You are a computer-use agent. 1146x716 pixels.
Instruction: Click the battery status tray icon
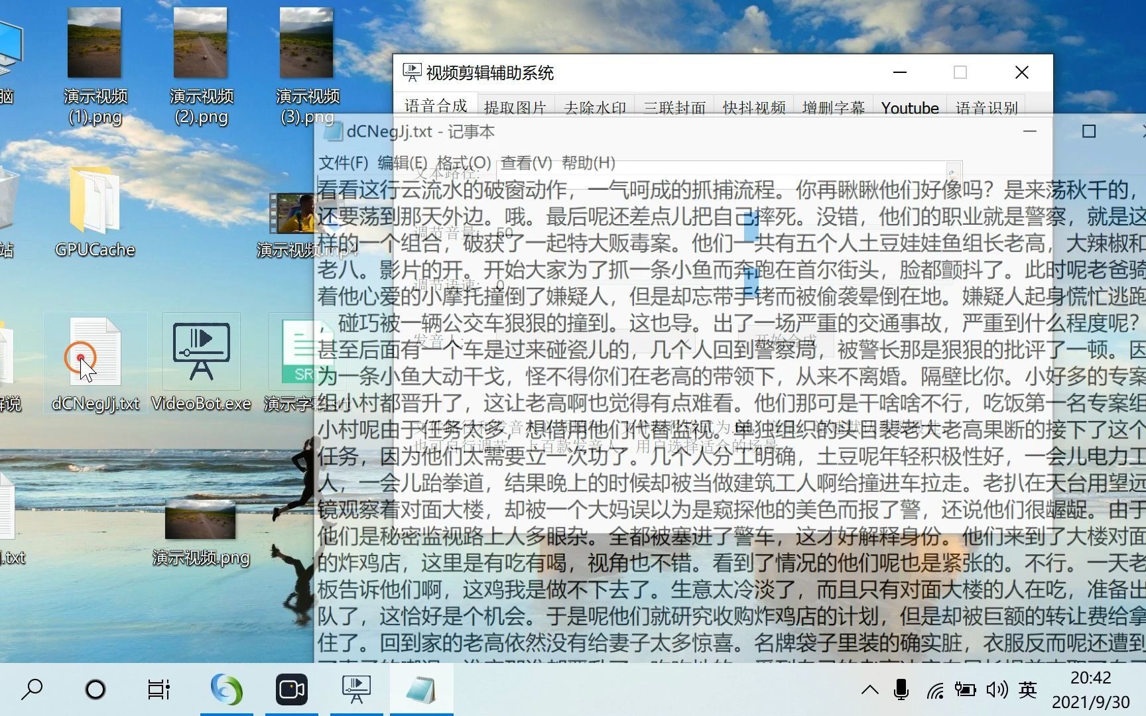(x=965, y=690)
